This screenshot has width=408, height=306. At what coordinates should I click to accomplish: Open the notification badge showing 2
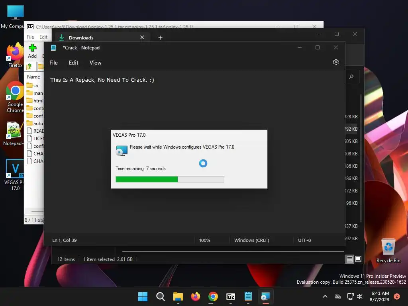tap(396, 296)
